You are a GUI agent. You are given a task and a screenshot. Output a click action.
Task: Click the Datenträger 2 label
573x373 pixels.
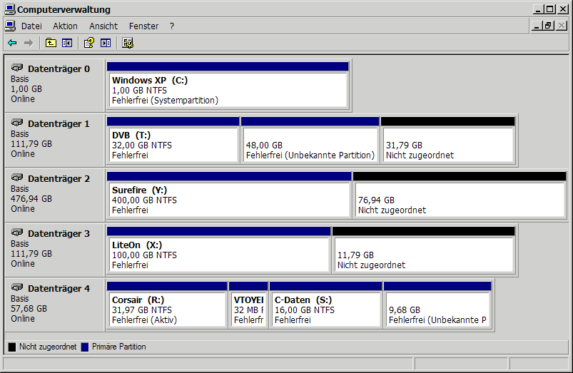(x=59, y=178)
